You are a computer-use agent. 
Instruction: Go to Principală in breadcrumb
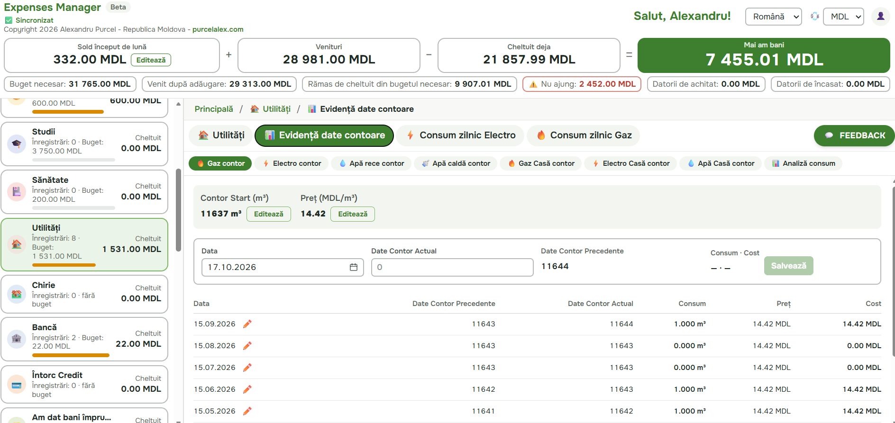click(214, 109)
